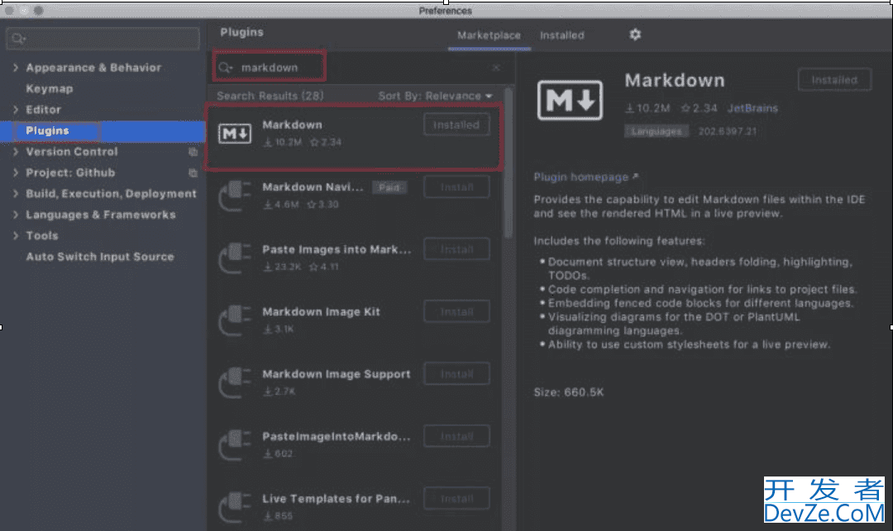Click the Project: Github project-level settings icon
893x531 pixels.
[x=193, y=173]
